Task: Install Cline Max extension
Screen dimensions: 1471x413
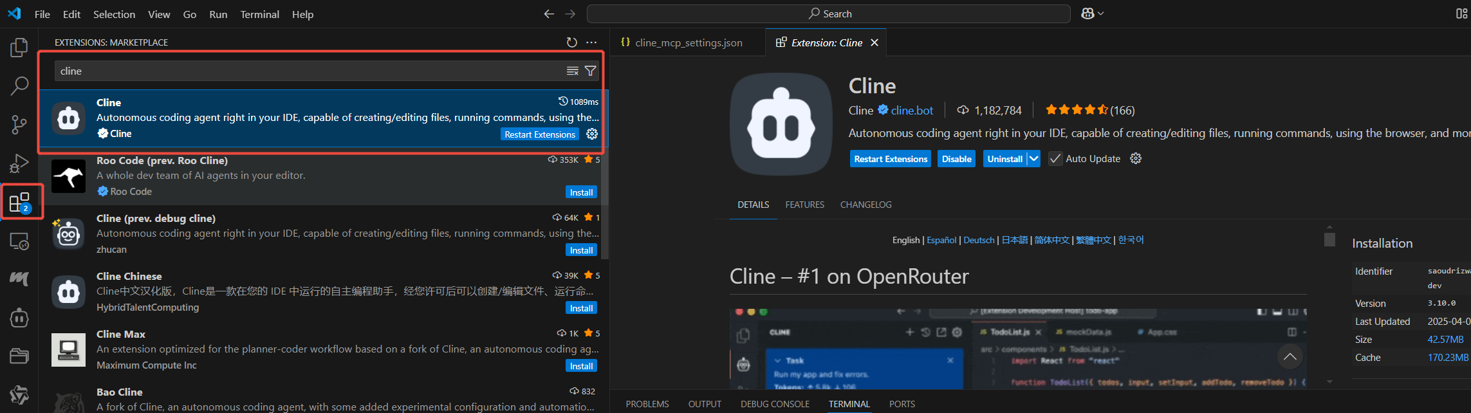Action: coord(581,366)
